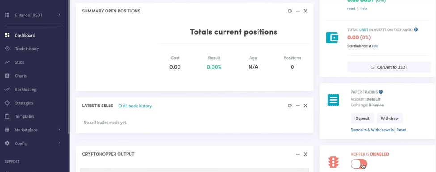The height and width of the screenshot is (172, 436).
Task: Click the traffic light hopper icon
Action: [333, 162]
